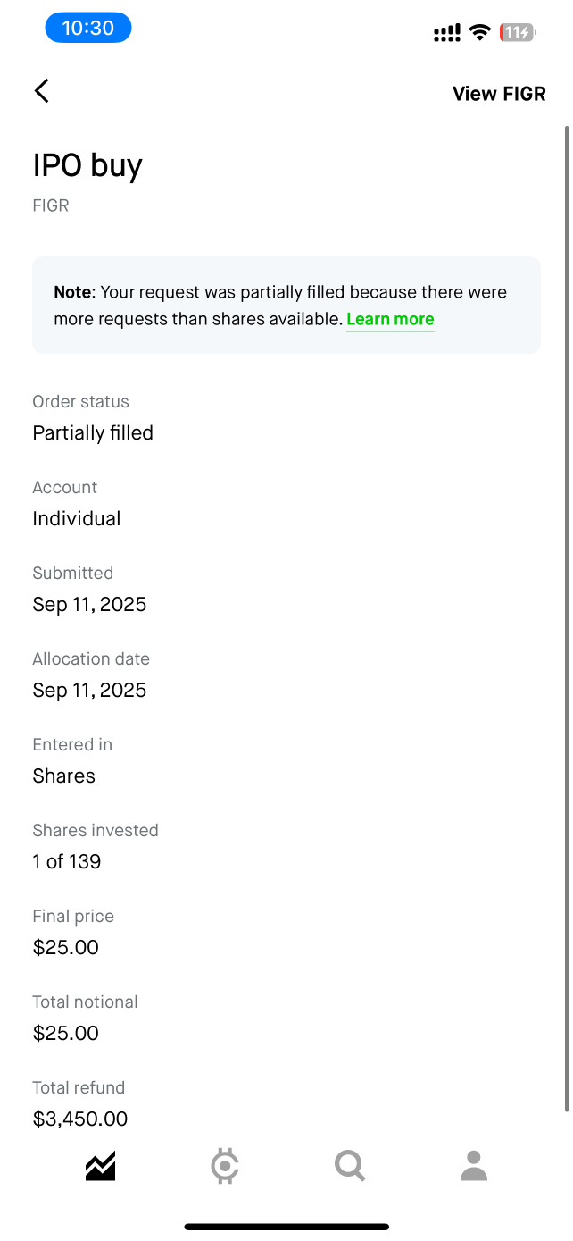Image resolution: width=573 pixels, height=1241 pixels.
Task: Tap the partially filled note box
Action: pyautogui.click(x=286, y=305)
